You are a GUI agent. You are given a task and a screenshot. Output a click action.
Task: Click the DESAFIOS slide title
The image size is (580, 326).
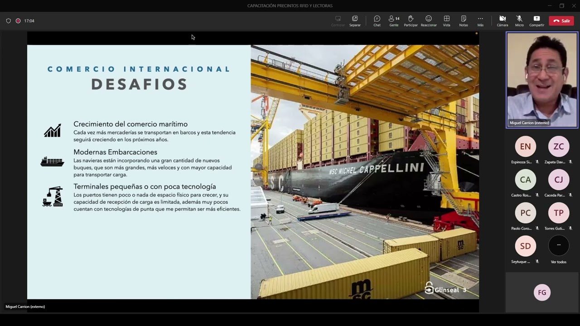click(x=140, y=84)
